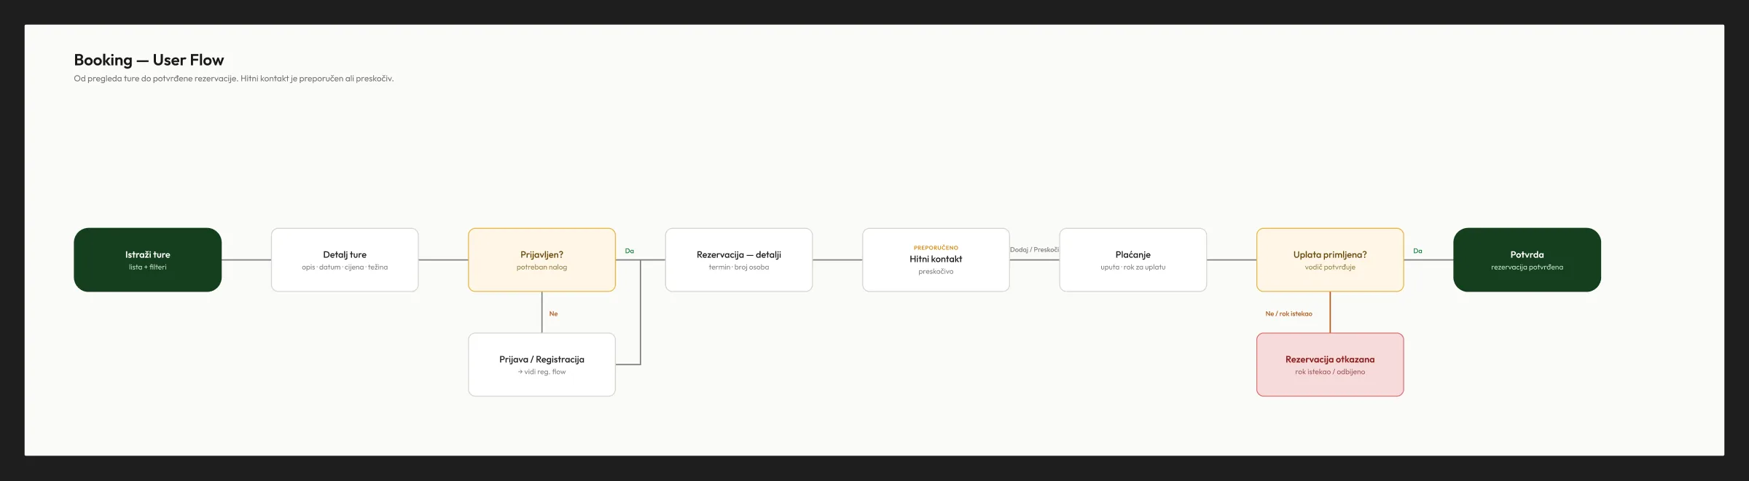
Task: Click the 'Potvrda' end node
Action: pyautogui.click(x=1527, y=260)
